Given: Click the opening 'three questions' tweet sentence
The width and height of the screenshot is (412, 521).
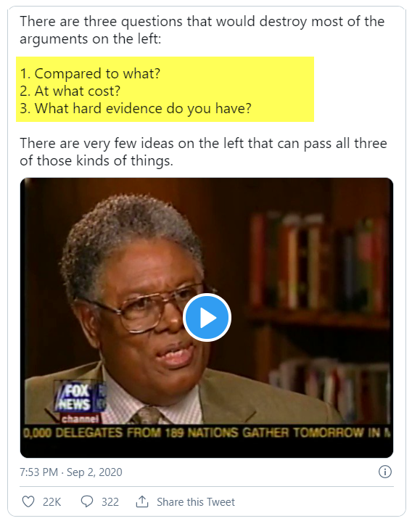Looking at the screenshot, I should [x=202, y=30].
